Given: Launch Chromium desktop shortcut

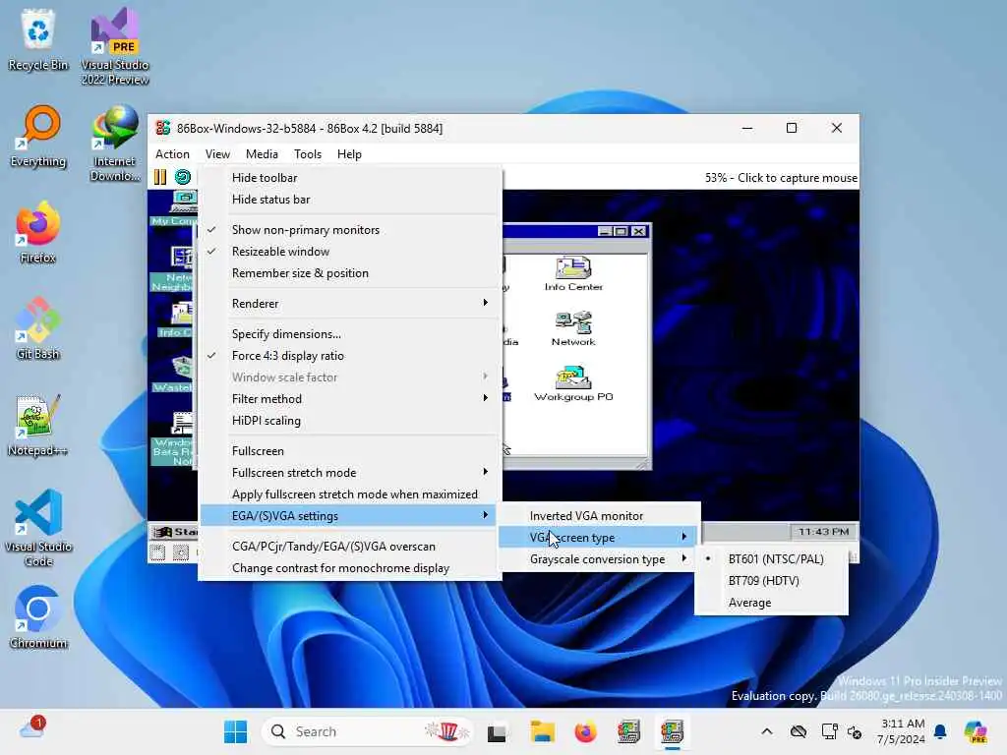Looking at the screenshot, I should tap(38, 617).
